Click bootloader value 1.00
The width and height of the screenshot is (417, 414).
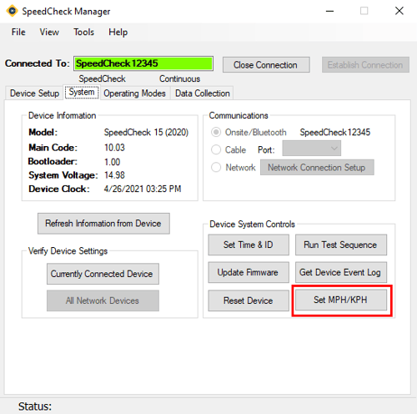113,162
